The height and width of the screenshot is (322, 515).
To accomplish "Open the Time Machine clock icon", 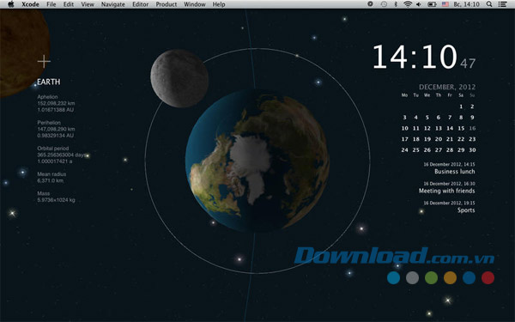I will 384,4.
